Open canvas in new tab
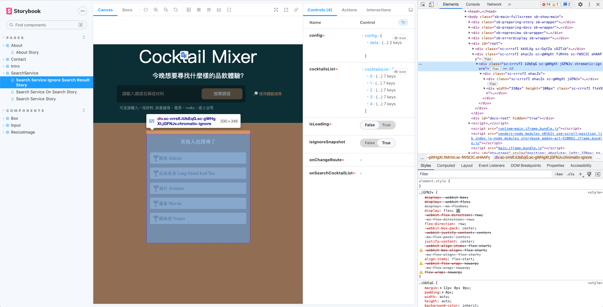The width and height of the screenshot is (603, 307). click(286, 10)
